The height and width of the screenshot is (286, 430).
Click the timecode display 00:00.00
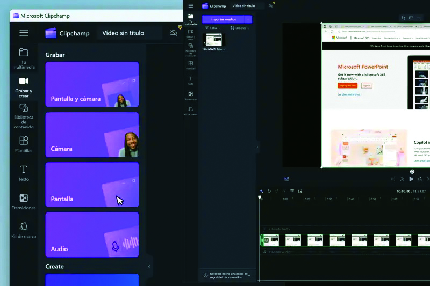[404, 192]
